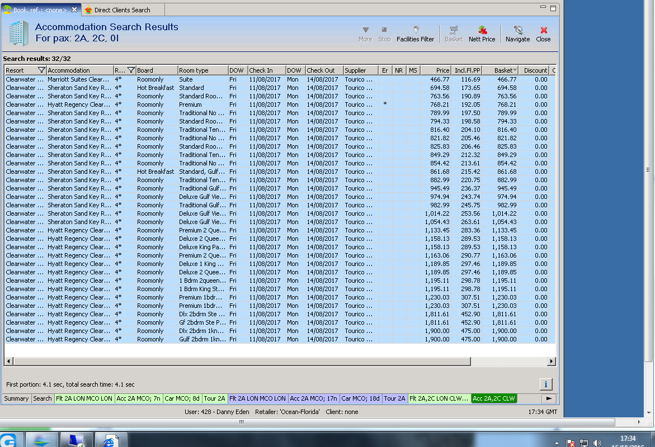Click the 1 Bdrm King St... room type cell
655x447 pixels.
[x=202, y=289]
